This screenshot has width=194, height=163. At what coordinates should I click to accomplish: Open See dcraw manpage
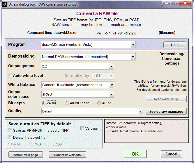pos(166,111)
